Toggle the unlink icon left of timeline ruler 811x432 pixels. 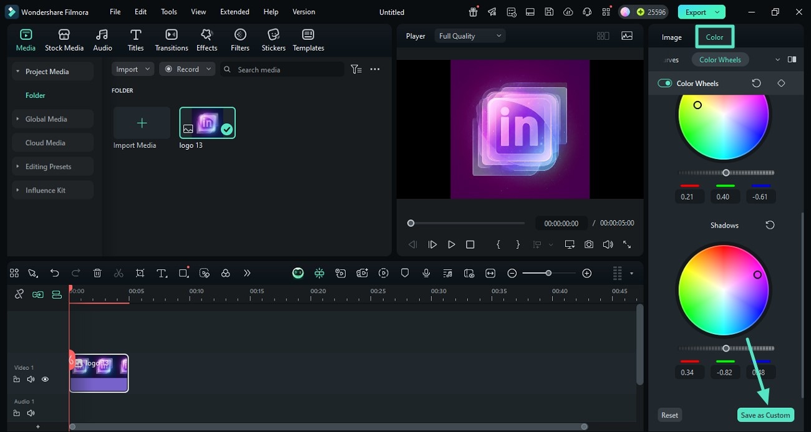pyautogui.click(x=19, y=294)
